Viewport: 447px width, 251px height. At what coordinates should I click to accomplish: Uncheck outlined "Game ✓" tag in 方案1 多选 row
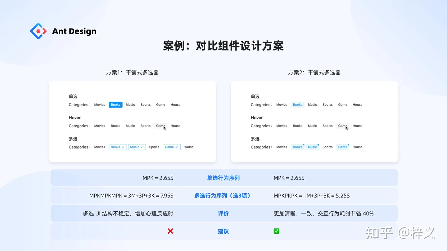pyautogui.click(x=171, y=147)
